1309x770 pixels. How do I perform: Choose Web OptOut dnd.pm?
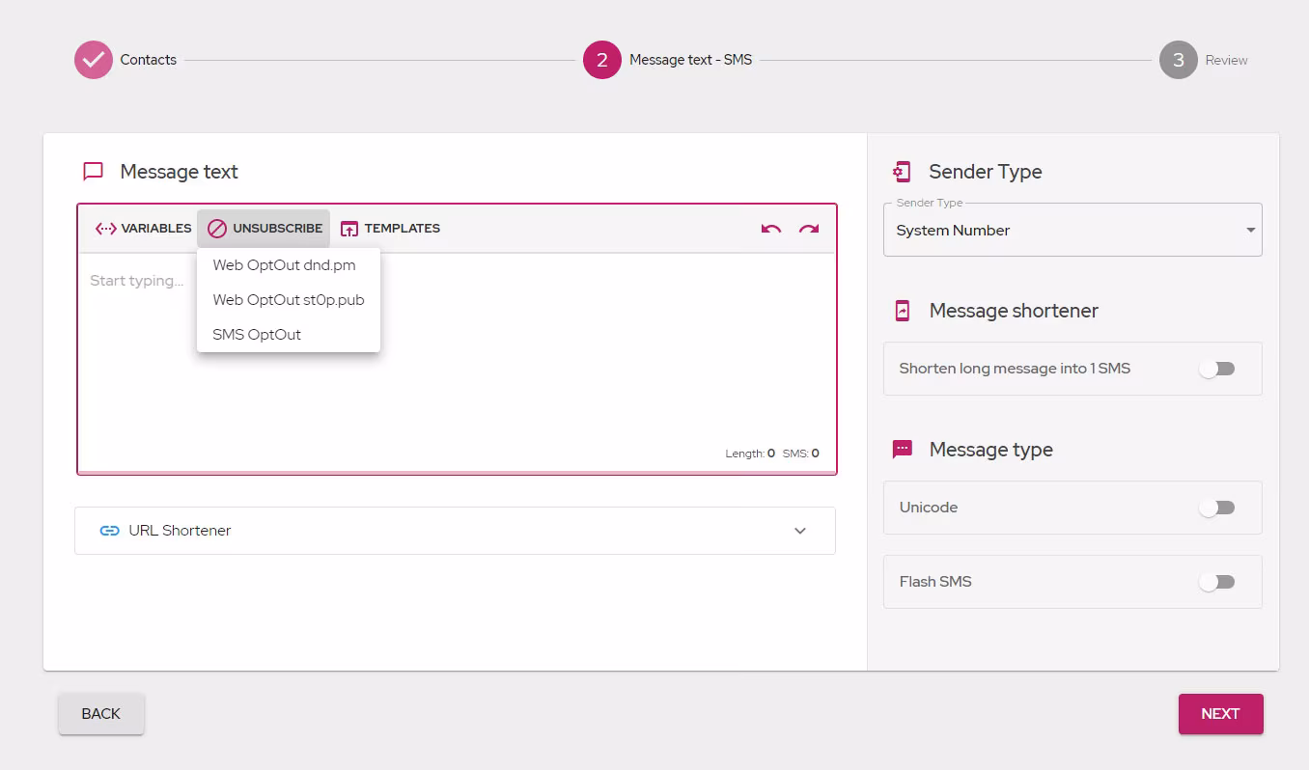289,265
